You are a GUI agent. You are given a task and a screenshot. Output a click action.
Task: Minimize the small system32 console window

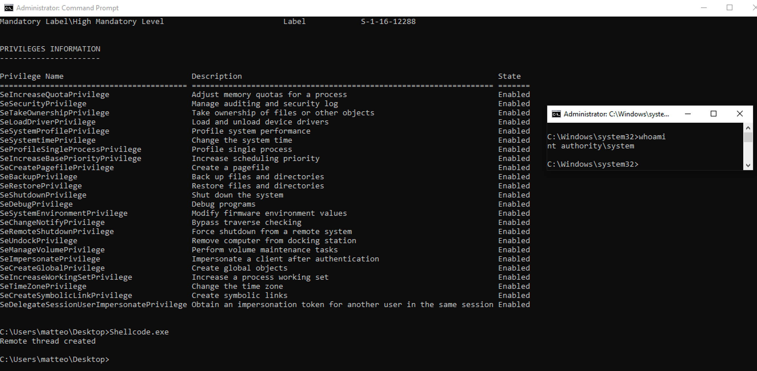coord(688,114)
